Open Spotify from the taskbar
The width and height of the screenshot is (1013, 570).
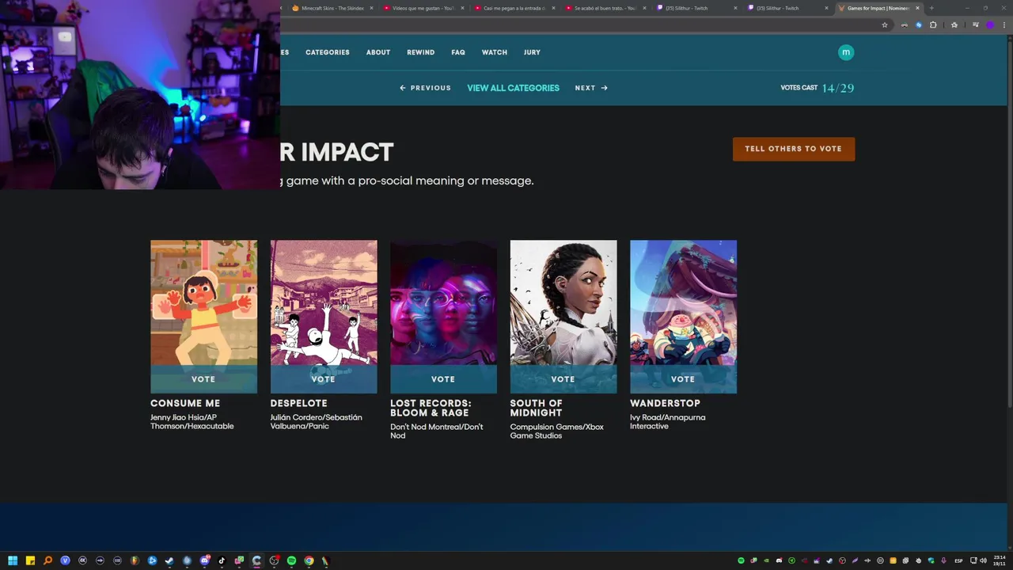pos(291,560)
